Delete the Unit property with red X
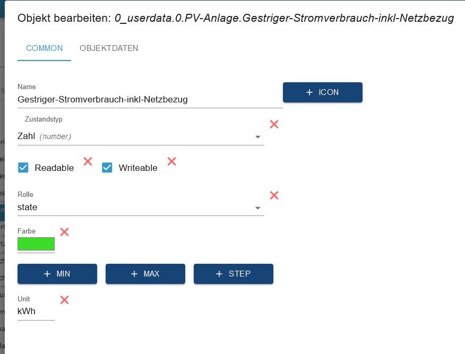The width and height of the screenshot is (465, 354). coord(64,300)
